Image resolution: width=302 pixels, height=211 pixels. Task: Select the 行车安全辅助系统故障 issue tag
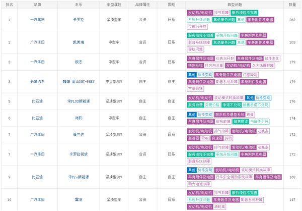(x=234, y=177)
